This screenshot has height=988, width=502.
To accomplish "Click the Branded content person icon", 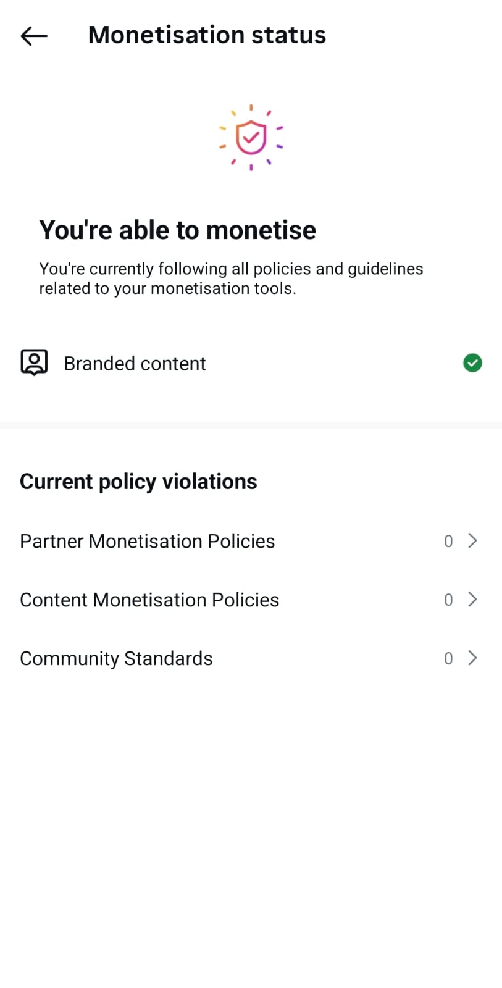I will coord(34,362).
